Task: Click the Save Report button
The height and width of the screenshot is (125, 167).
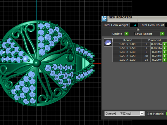Action: pos(147,34)
